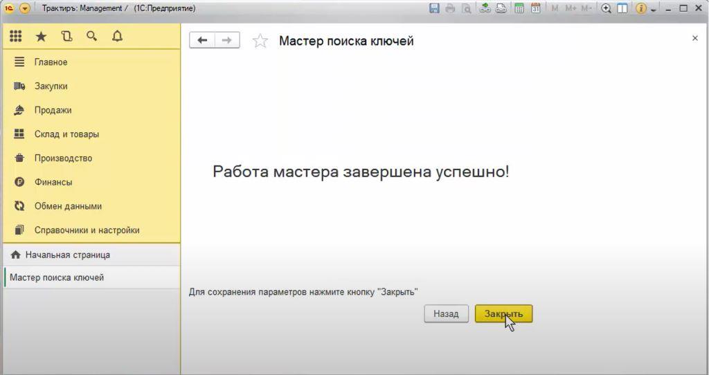
Task: Open notifications bell icon
Action: pos(117,37)
